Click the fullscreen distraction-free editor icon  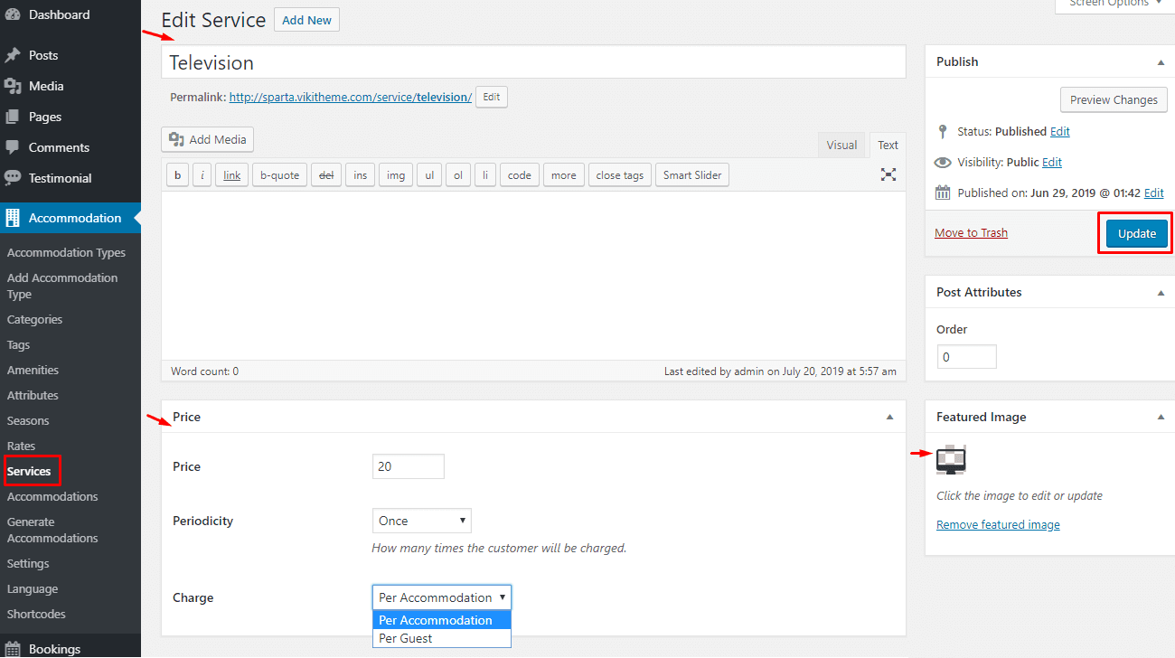pos(888,174)
